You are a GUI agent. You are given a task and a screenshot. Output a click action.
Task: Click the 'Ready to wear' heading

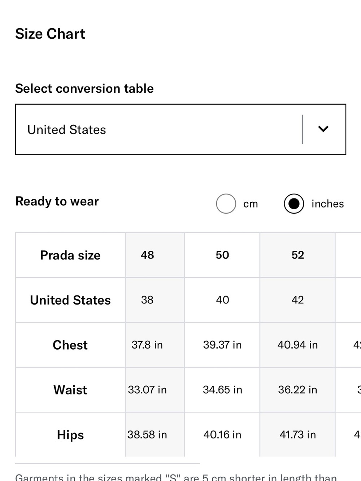pos(57,201)
